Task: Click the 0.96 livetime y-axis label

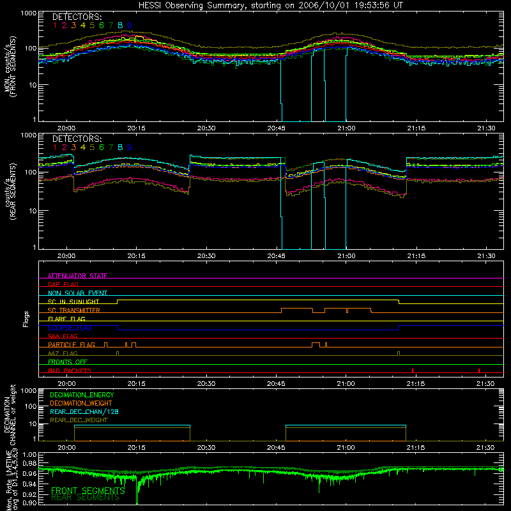Action: tap(29, 473)
